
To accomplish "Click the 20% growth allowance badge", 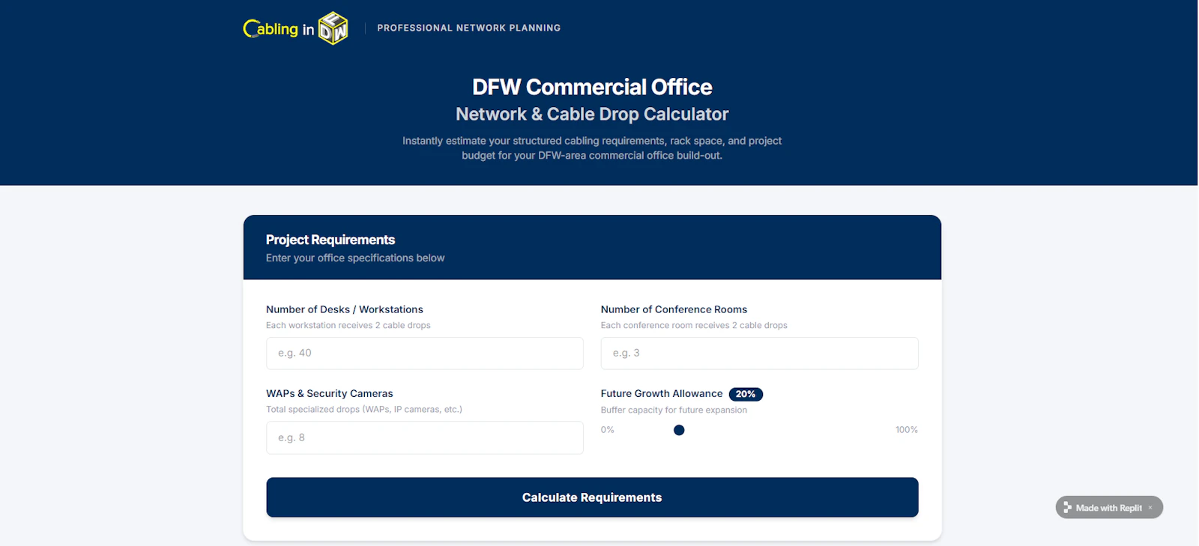I will tap(746, 394).
